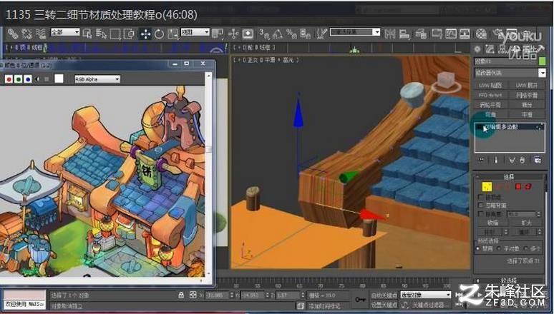Switch to the Modify command panel tab

(x=490, y=50)
